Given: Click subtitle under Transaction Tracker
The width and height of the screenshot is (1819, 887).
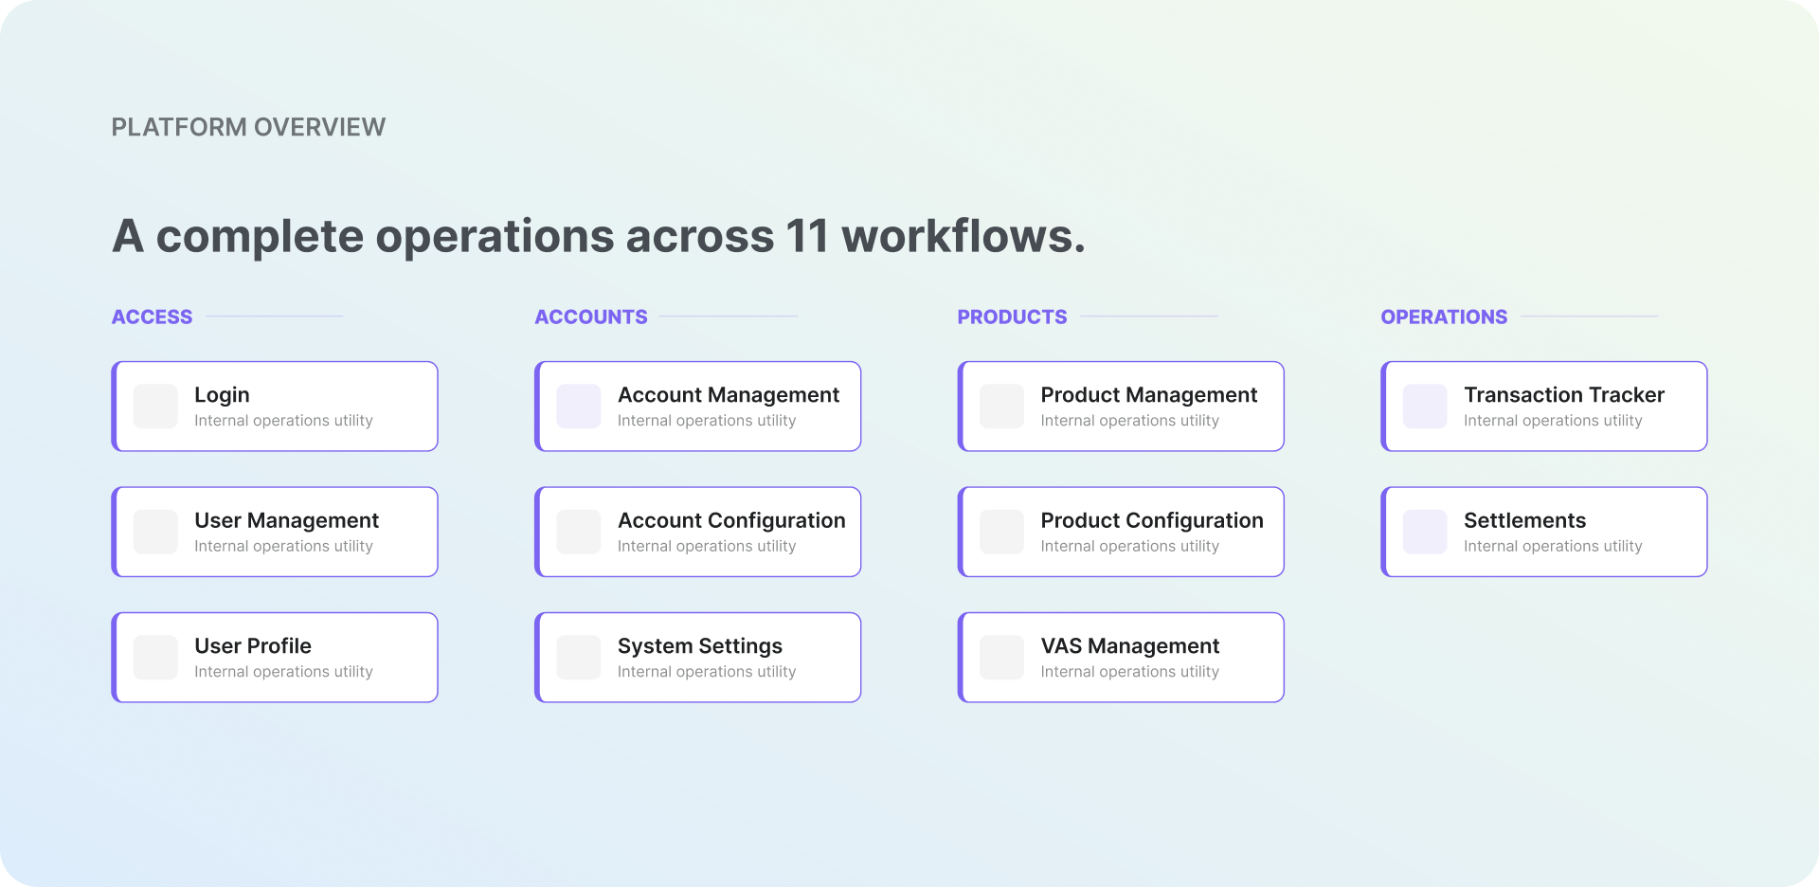Looking at the screenshot, I should (1553, 421).
